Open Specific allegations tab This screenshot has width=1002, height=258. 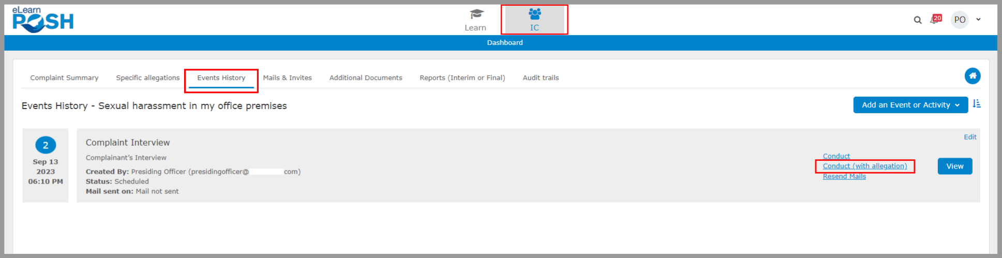[147, 78]
